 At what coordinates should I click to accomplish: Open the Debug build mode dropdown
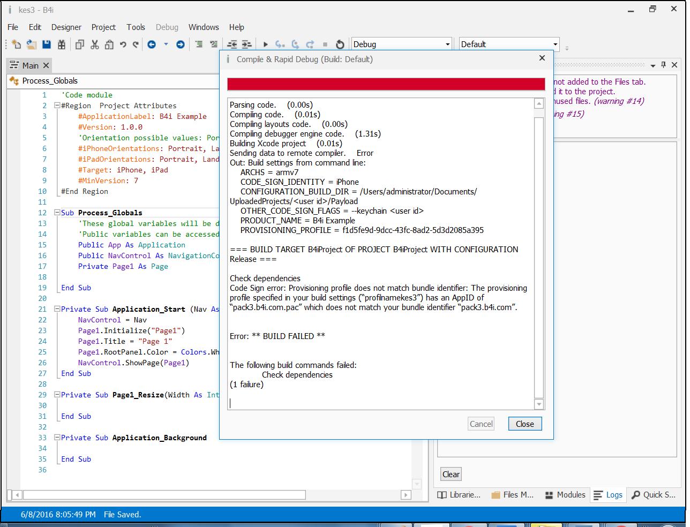pyautogui.click(x=448, y=44)
